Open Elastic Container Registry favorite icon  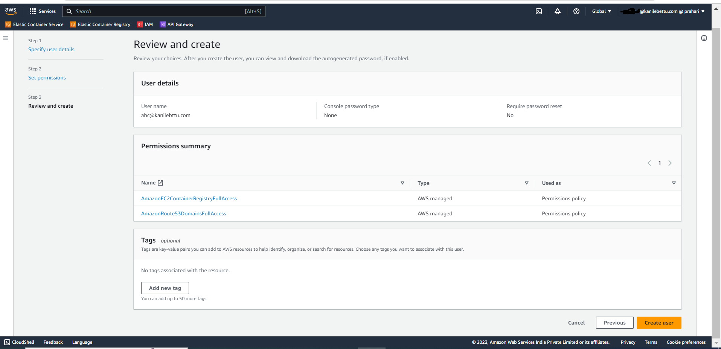click(73, 24)
